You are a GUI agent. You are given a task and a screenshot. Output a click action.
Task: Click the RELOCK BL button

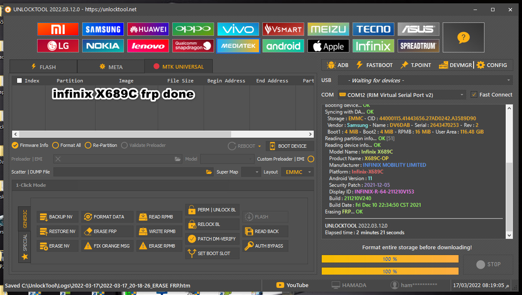click(x=213, y=224)
